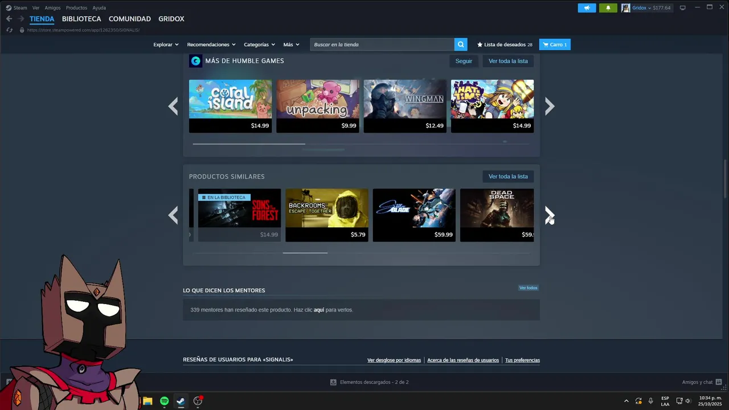Image resolution: width=729 pixels, height=410 pixels.
Task: Next arrow in Humble Games carousel
Action: click(550, 106)
